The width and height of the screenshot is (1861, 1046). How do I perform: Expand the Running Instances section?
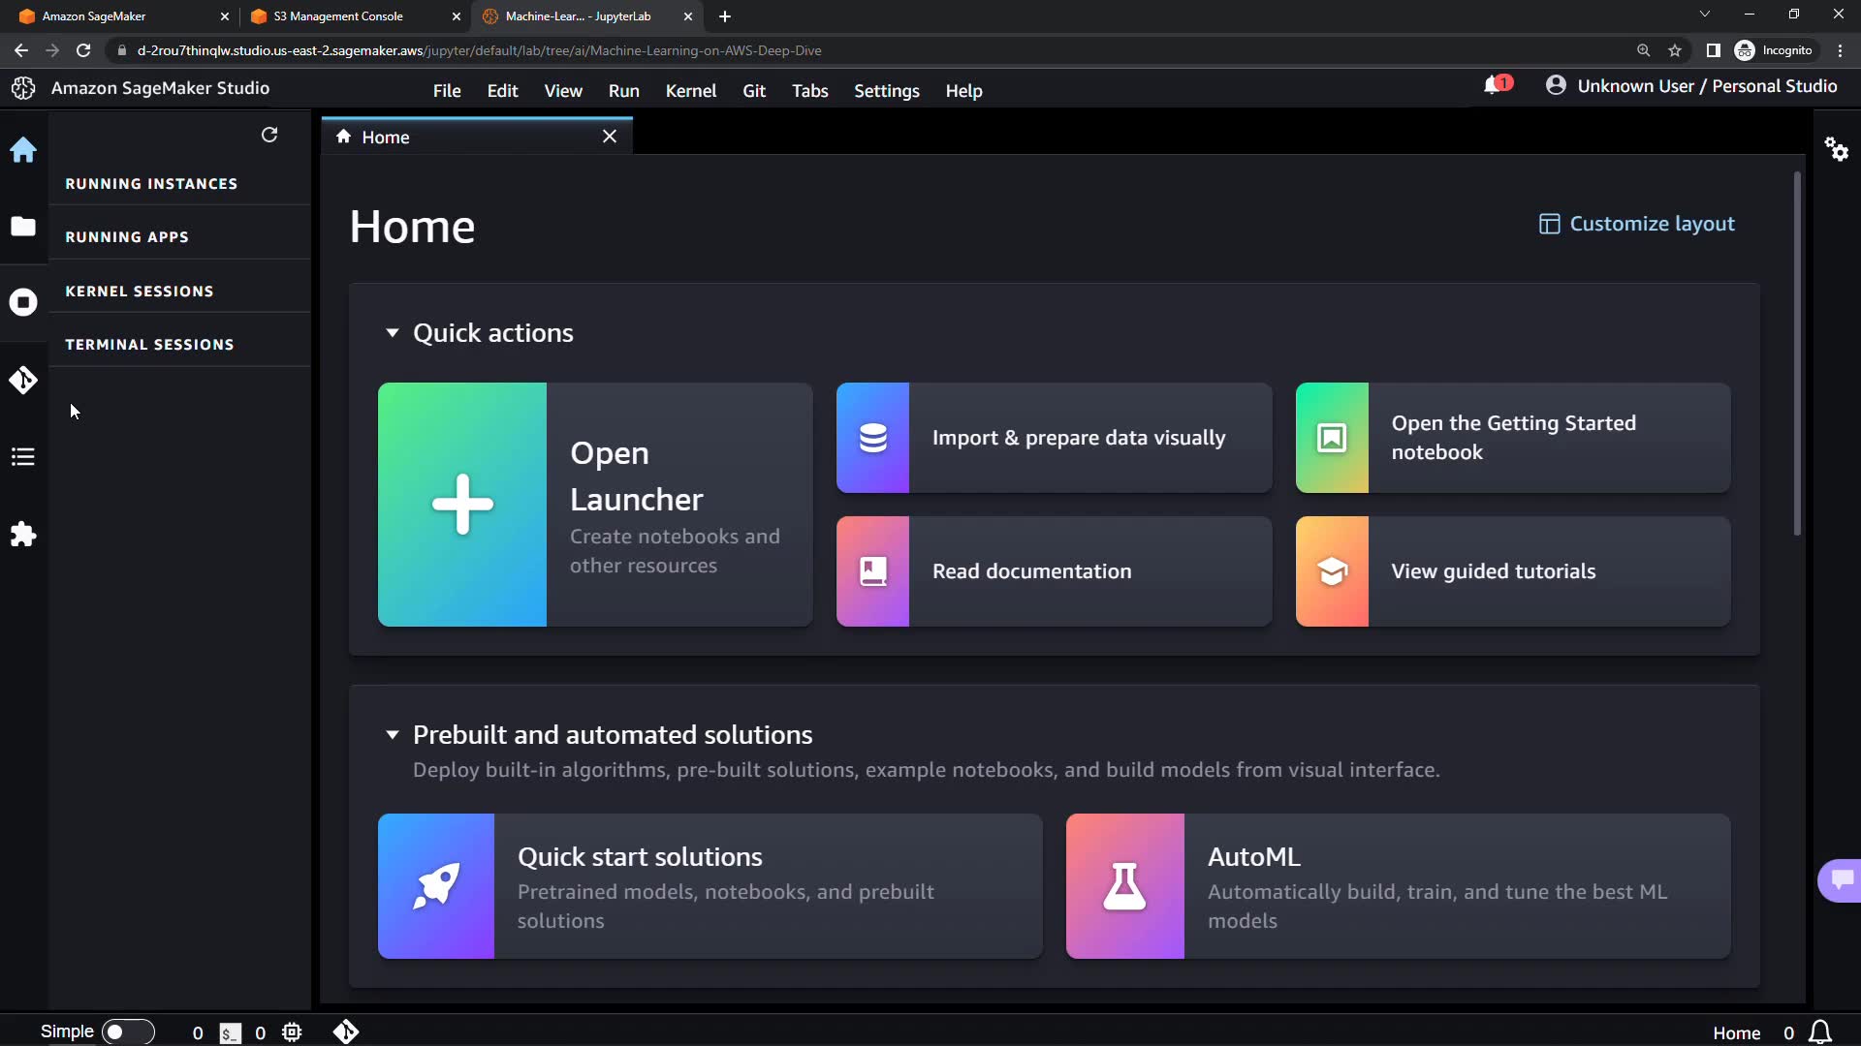click(151, 184)
